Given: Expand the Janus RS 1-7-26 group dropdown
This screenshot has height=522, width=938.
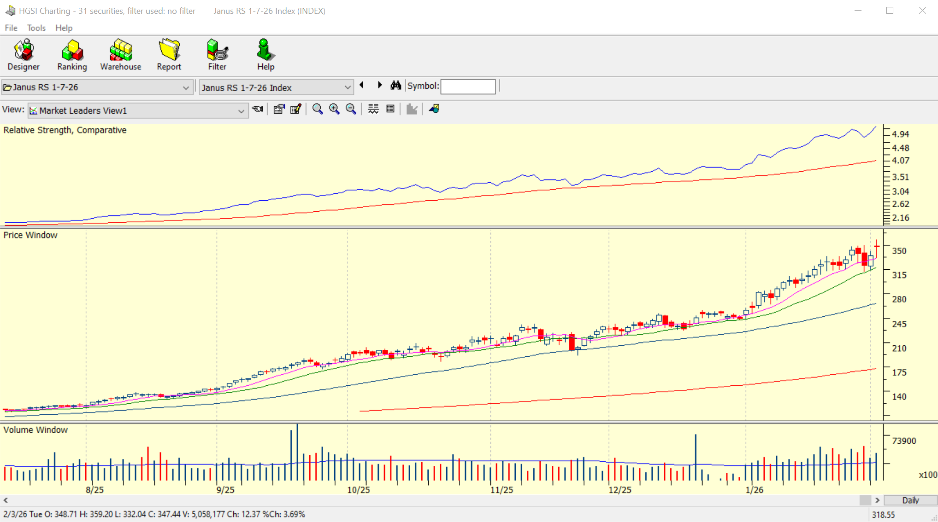Looking at the screenshot, I should 186,87.
